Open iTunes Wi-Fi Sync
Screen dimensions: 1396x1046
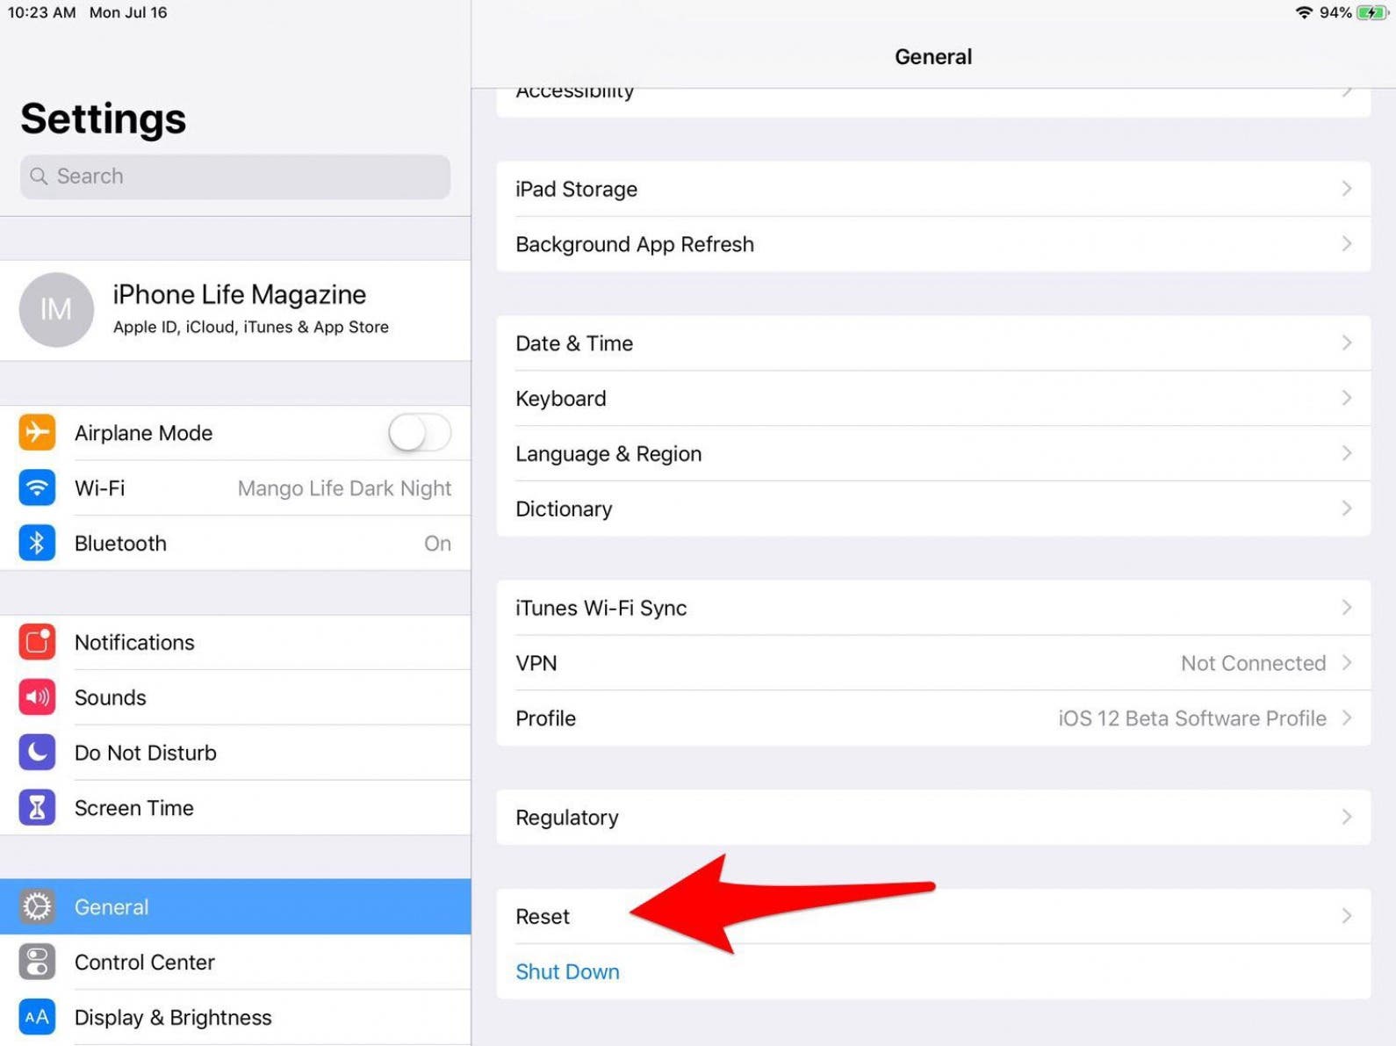point(933,608)
